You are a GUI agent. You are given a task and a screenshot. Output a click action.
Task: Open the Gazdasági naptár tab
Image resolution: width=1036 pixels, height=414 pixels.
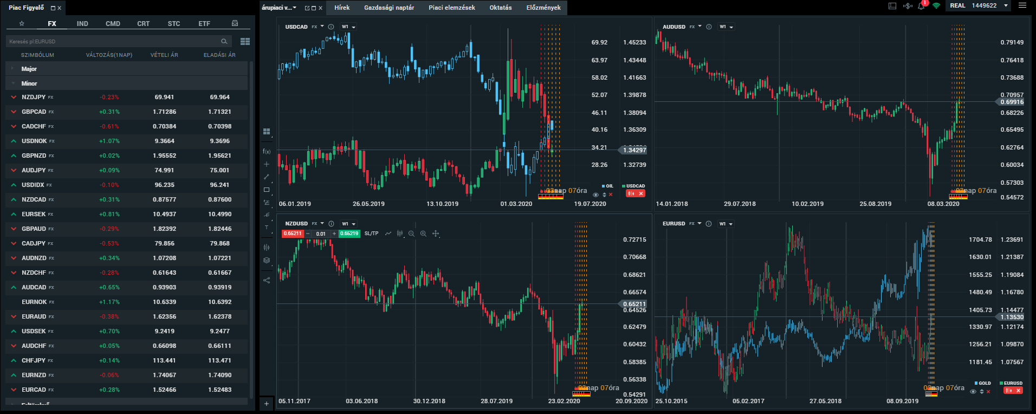coord(389,8)
